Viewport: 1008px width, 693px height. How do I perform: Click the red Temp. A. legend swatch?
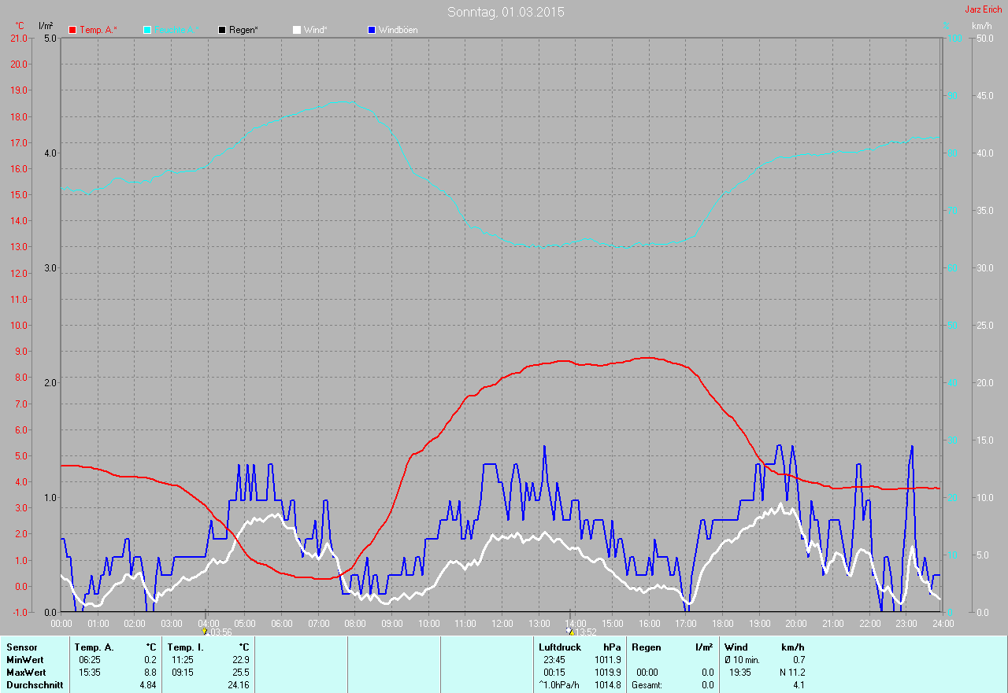tap(72, 30)
